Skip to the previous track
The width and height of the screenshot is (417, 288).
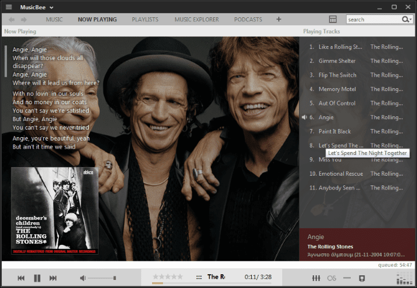tap(21, 278)
